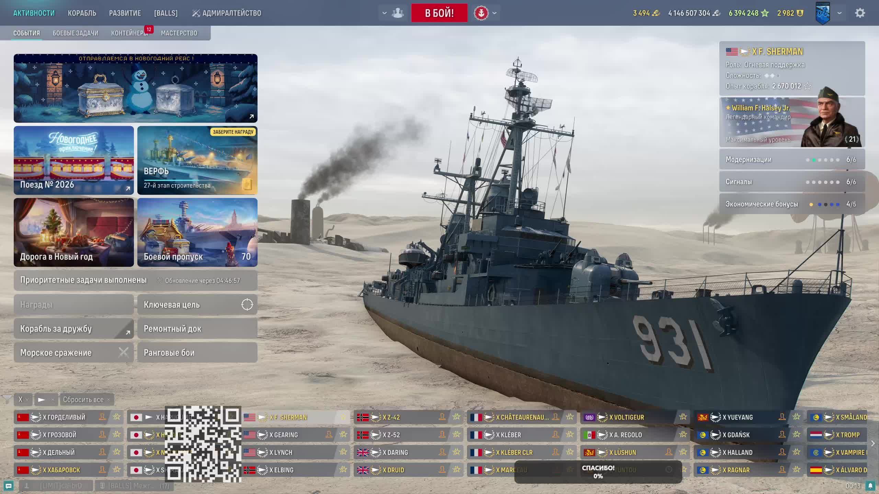Remove the tier X filter chip
Viewport: 879px width, 494px height.
[x=27, y=400]
